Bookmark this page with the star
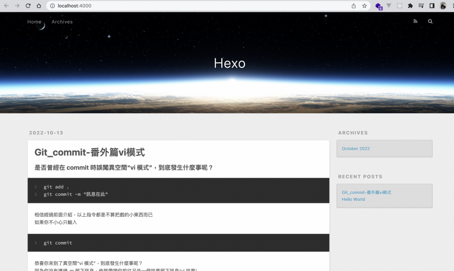Screen dimensions: 454x271 (x=364, y=6)
